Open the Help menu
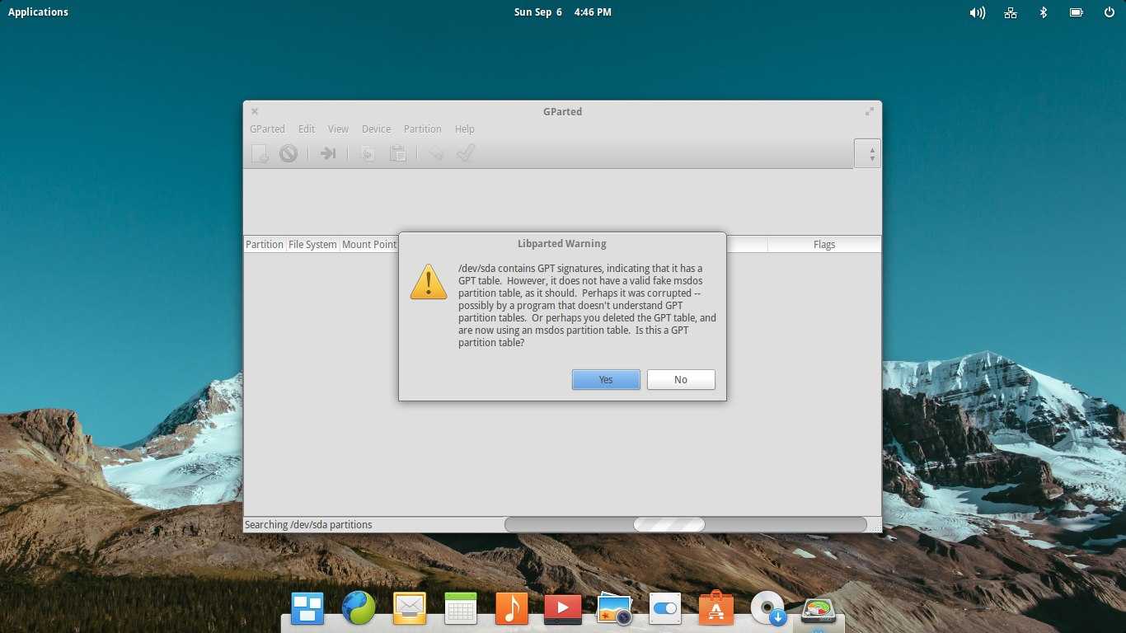Image resolution: width=1126 pixels, height=633 pixels. click(x=465, y=129)
